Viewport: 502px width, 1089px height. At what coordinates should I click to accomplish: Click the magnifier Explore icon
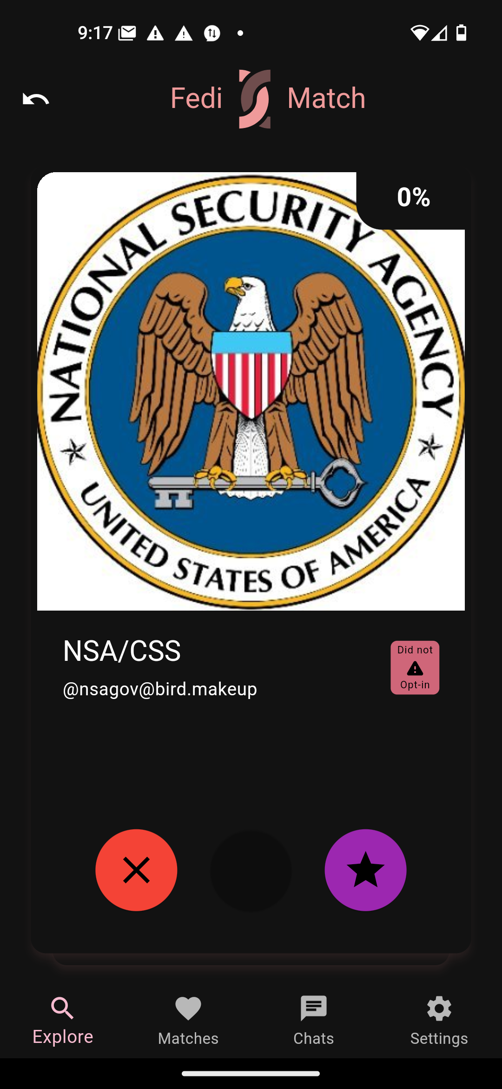click(63, 1008)
